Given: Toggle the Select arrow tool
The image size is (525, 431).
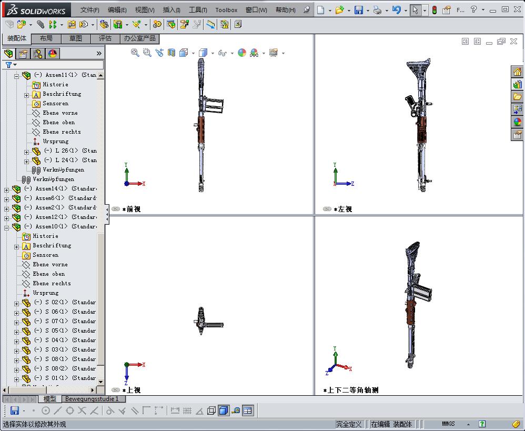Looking at the screenshot, I should tap(416, 10).
